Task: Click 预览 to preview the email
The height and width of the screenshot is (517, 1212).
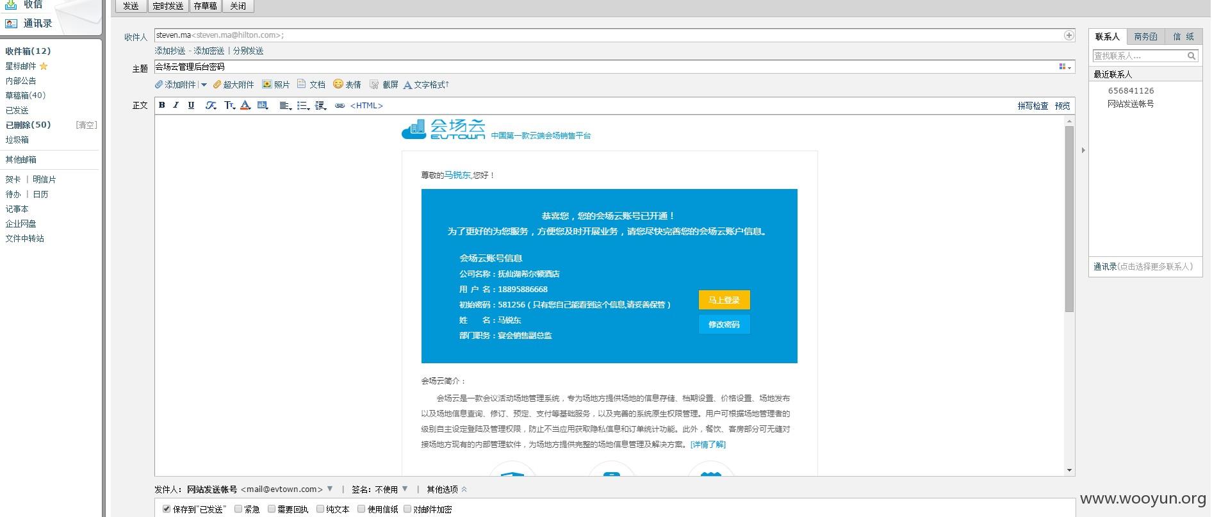Action: click(1063, 106)
